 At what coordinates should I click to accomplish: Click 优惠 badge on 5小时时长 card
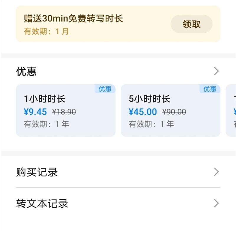coord(210,89)
